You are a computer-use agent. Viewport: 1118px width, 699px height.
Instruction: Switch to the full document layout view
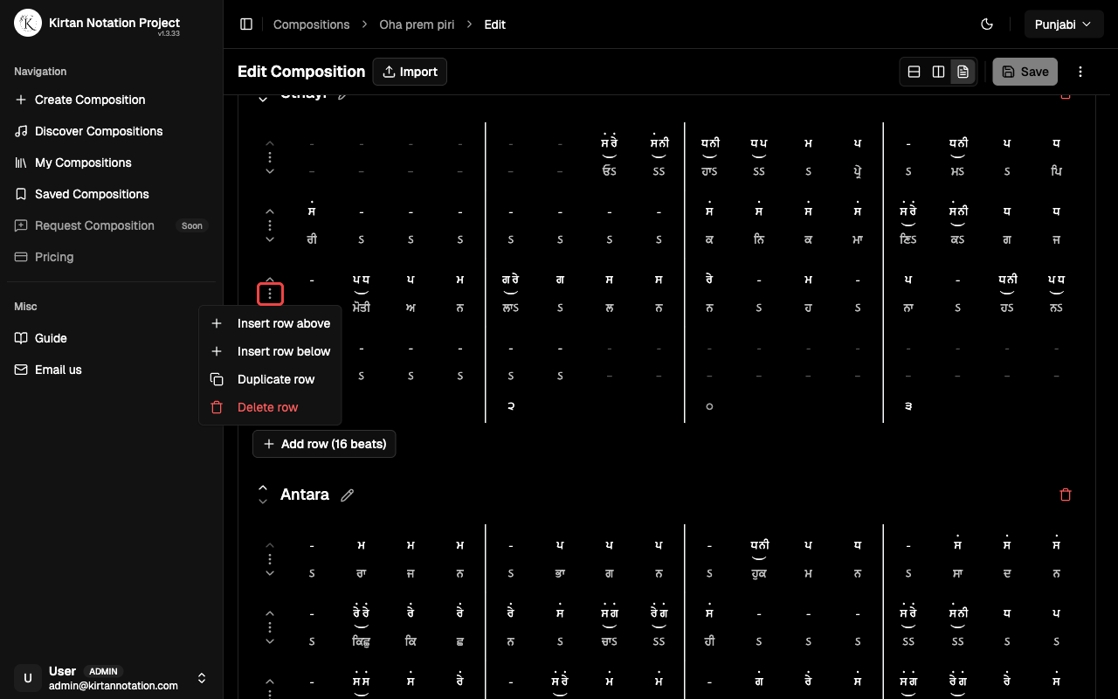click(963, 71)
